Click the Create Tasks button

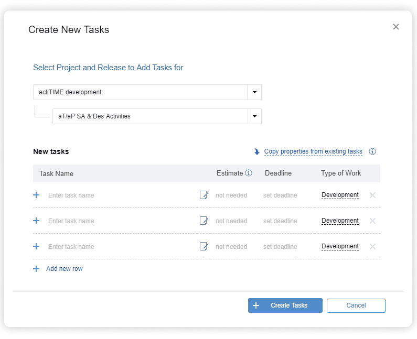point(285,305)
